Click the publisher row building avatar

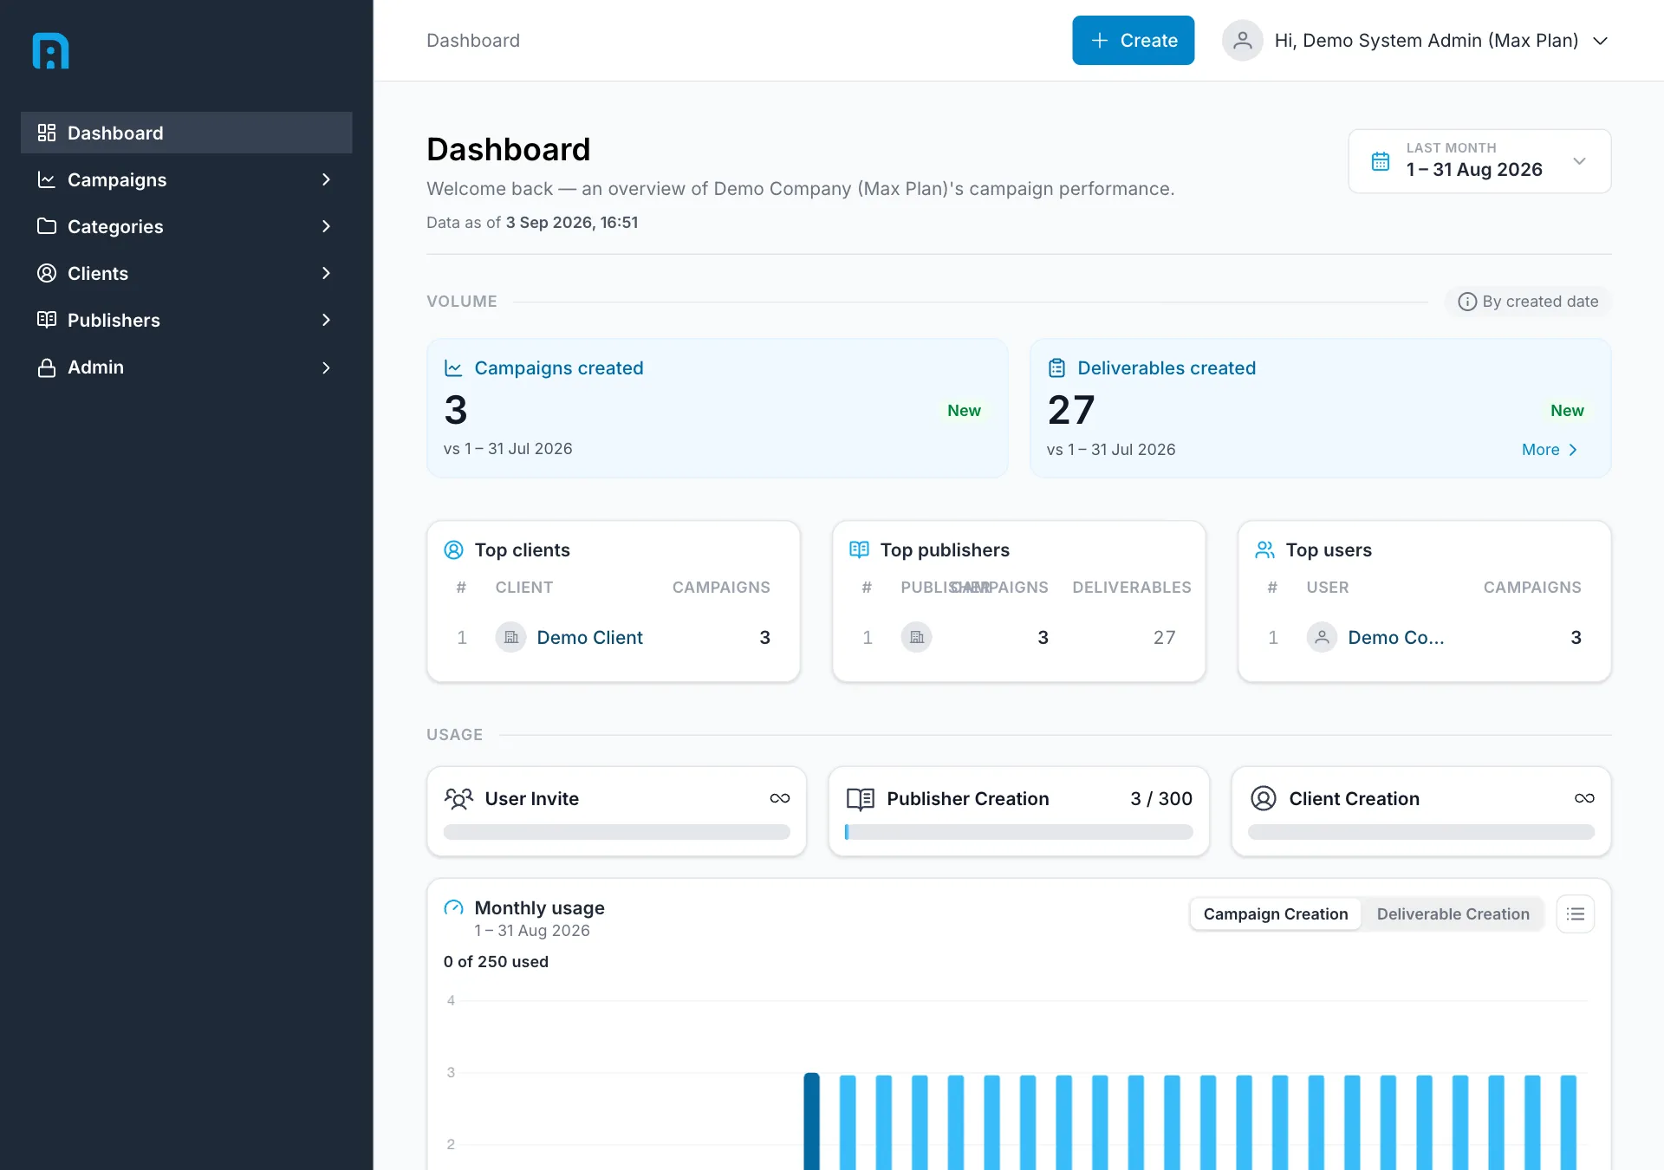click(x=917, y=637)
